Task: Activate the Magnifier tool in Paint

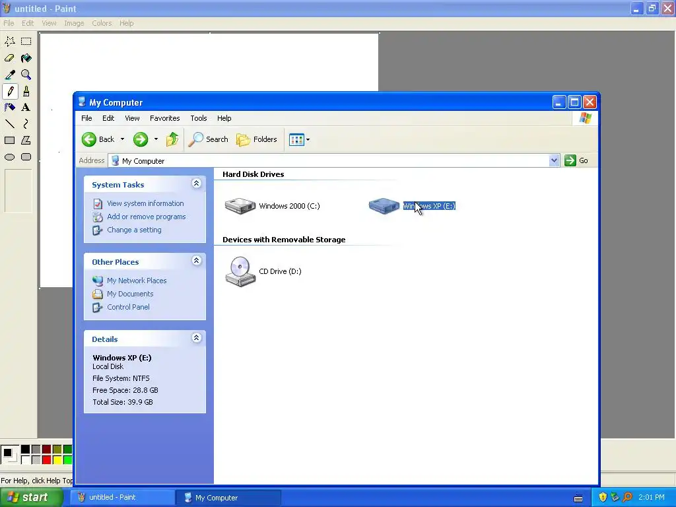Action: pyautogui.click(x=26, y=75)
